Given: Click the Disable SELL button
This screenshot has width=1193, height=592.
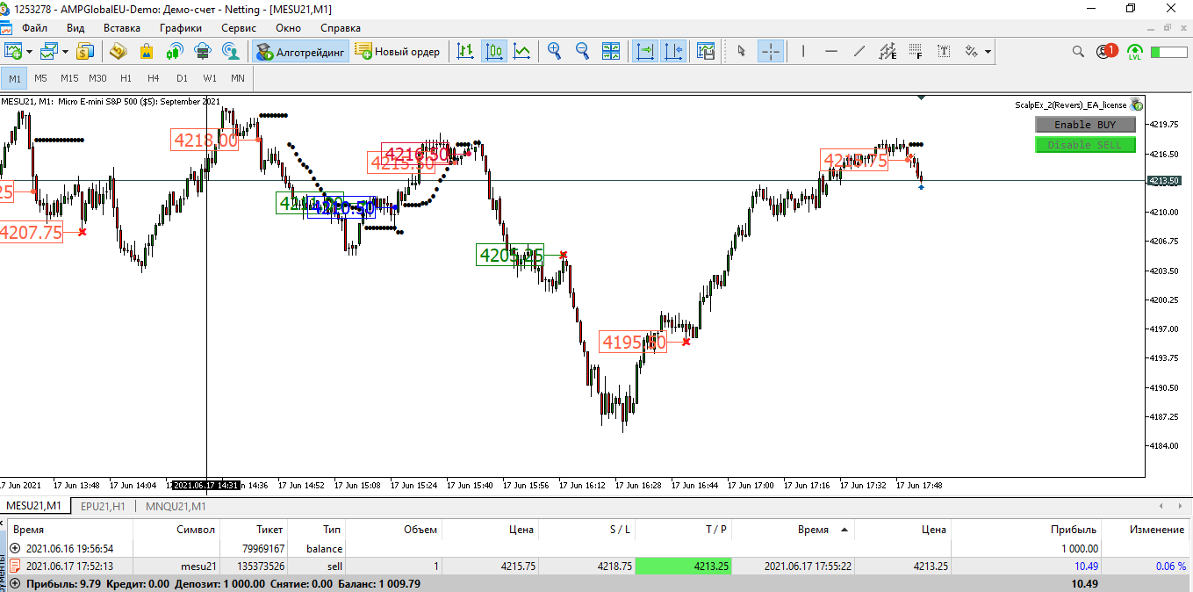Looking at the screenshot, I should coord(1085,145).
